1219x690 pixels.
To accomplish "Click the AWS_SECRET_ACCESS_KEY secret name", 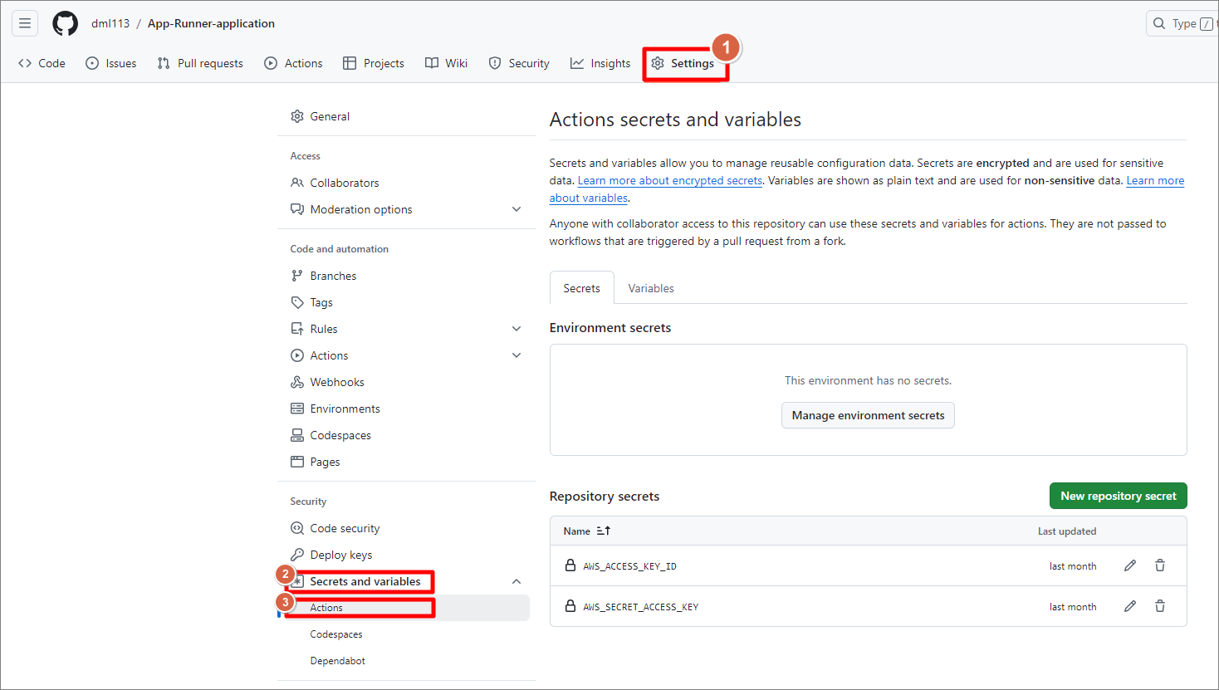I will [x=640, y=607].
